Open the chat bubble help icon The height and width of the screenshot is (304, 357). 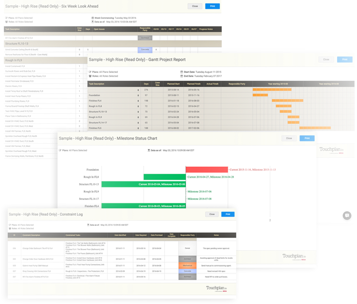point(347,216)
